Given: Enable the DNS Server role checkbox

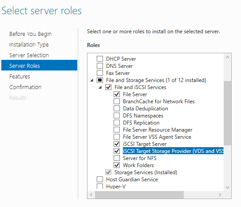Looking at the screenshot, I should [x=100, y=66].
